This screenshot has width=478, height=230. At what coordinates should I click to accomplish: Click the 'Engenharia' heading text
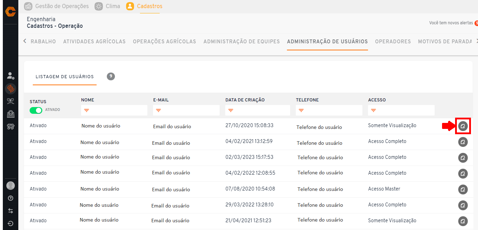[x=41, y=19]
